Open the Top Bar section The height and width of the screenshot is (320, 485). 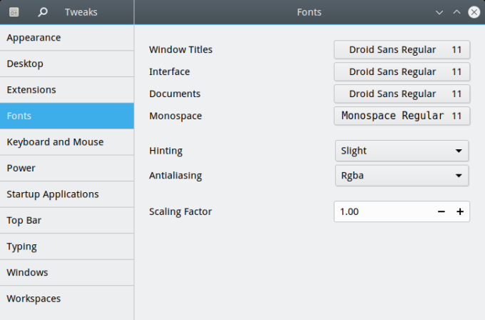click(66, 220)
